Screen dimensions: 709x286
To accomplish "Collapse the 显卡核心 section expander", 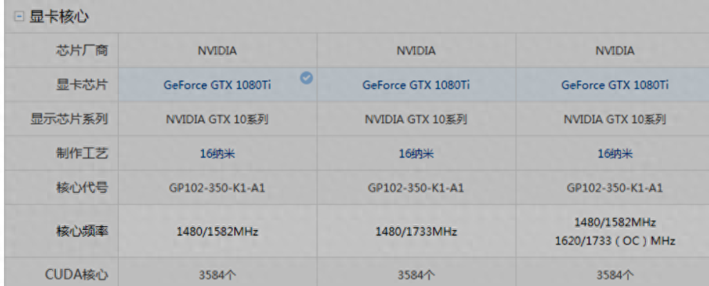I will [x=19, y=16].
